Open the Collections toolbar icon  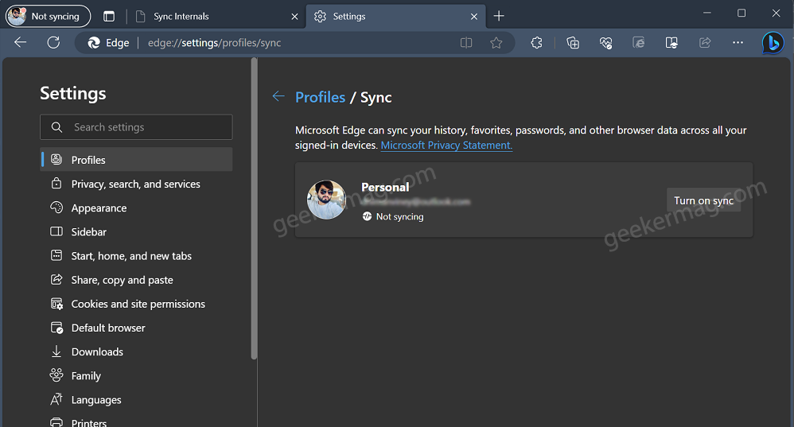pos(573,43)
